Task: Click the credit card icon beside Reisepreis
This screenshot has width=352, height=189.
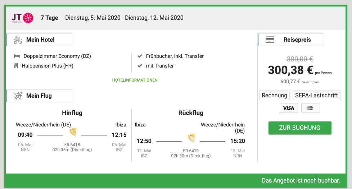Action: 270,40
